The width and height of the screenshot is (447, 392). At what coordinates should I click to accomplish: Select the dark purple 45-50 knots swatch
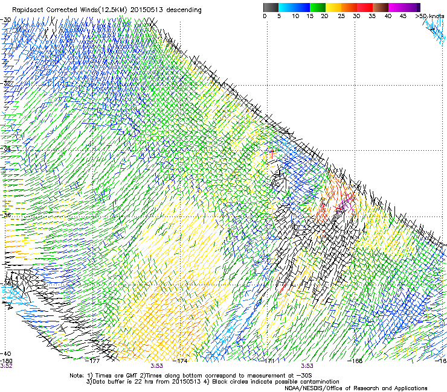(x=412, y=7)
